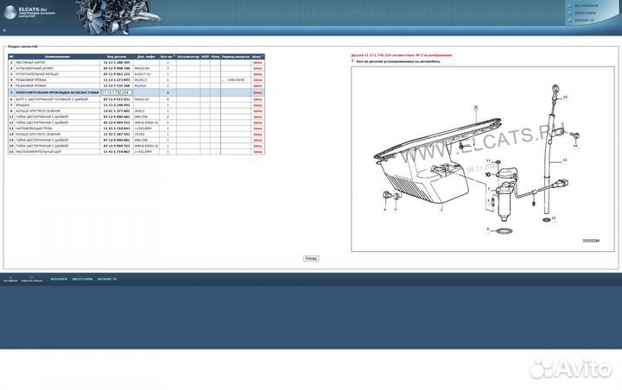The width and height of the screenshot is (622, 390).
Task: Click the bullet icon beside top-right ВСЕ КАТАЛОГИ
Action: click(x=570, y=7)
